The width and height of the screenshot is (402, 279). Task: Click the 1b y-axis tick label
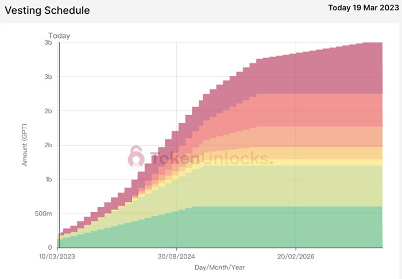48,179
